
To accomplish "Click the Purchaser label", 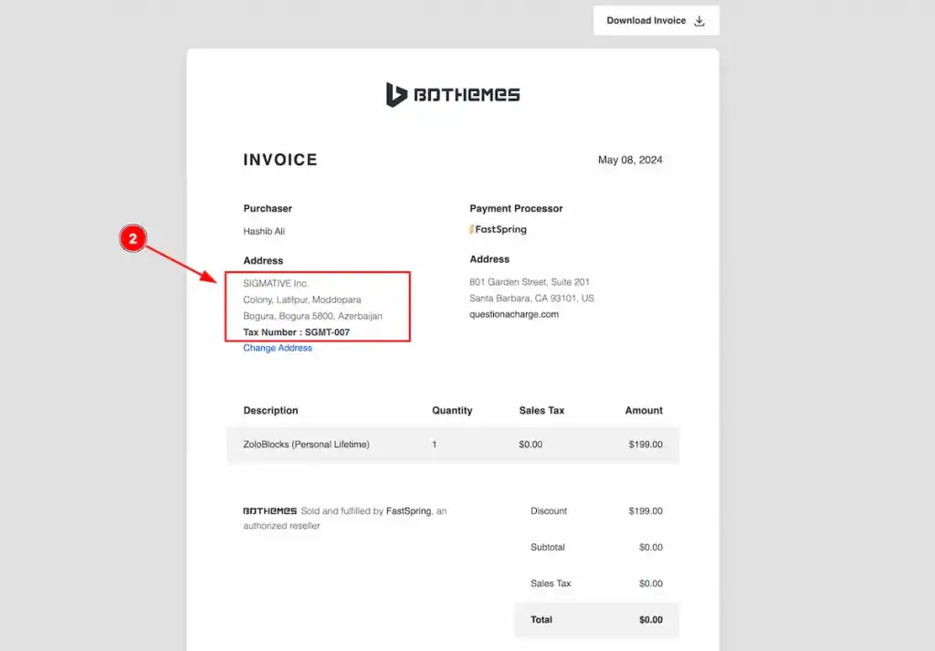I will coord(268,209).
